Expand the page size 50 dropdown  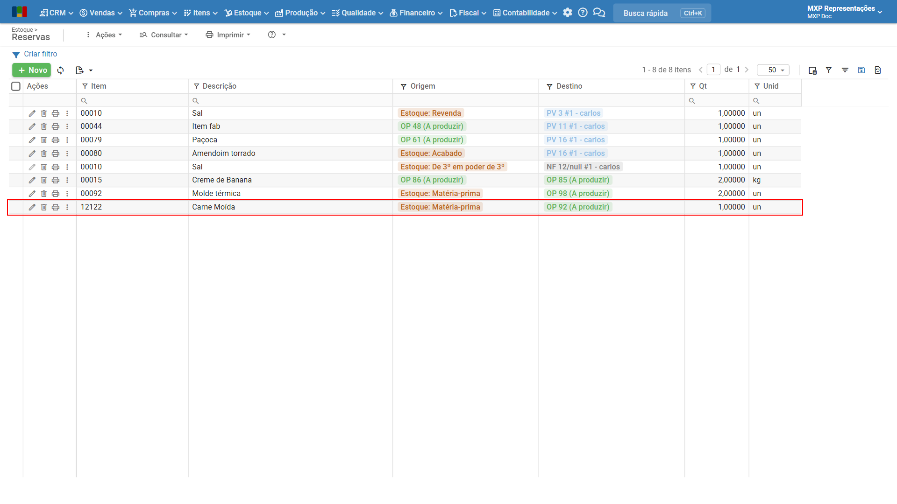pos(773,70)
